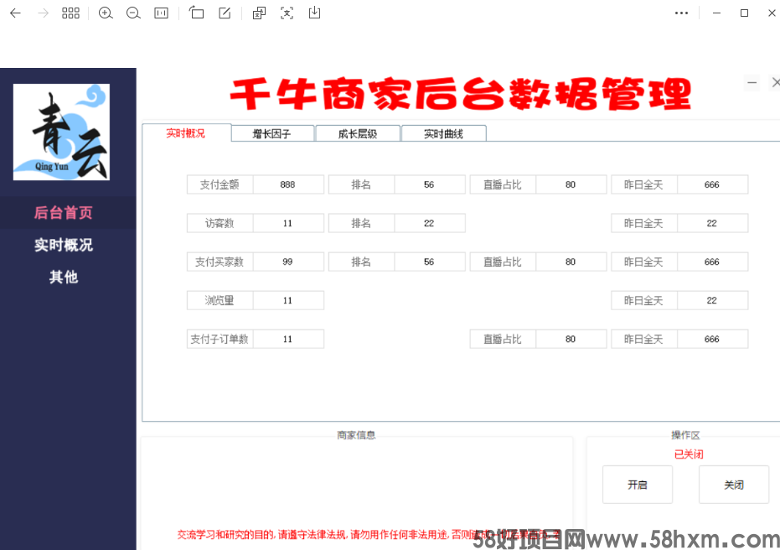Image resolution: width=780 pixels, height=550 pixels.
Task: Click the 商家信息 group heading
Action: click(356, 435)
